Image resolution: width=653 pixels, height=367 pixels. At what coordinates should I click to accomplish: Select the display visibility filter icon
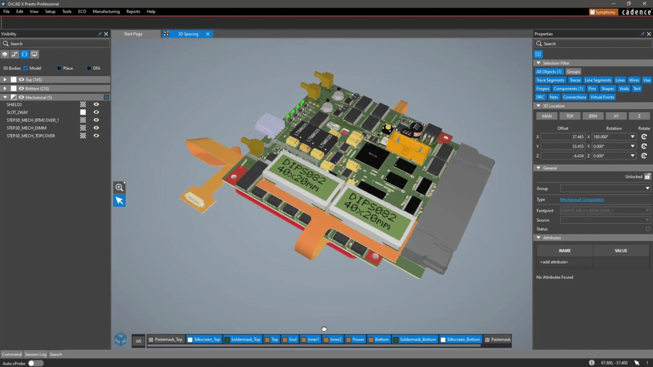34,54
